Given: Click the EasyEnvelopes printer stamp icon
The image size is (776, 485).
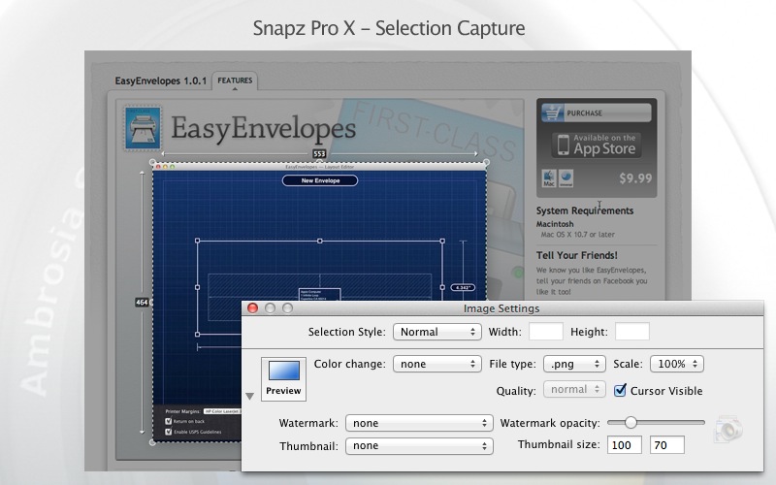Looking at the screenshot, I should [x=143, y=128].
